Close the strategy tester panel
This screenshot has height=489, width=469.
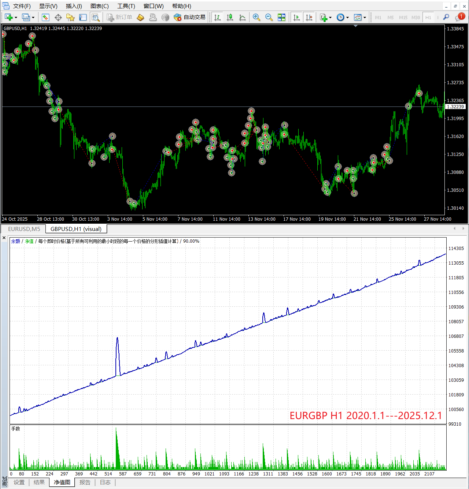4,238
